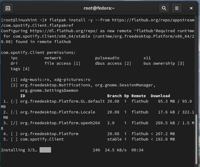This screenshot has height=167, width=200.
Task: Click the checkmark beside Platform.GL.default
Action: pos(14,101)
